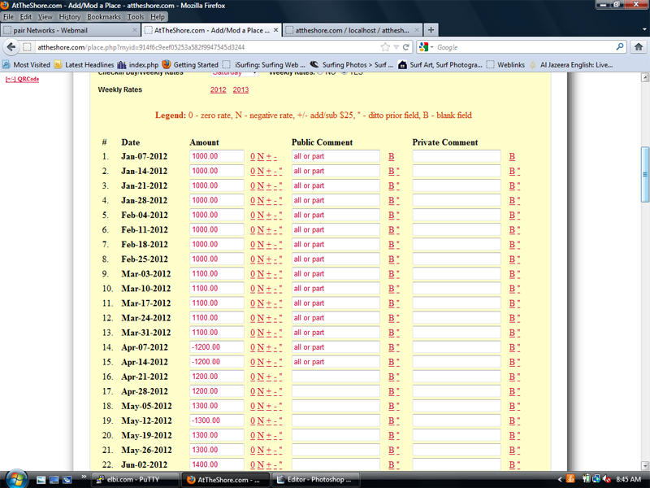Open the iSurfing: Surfing Web bookmark
The height and width of the screenshot is (488, 650).
point(263,65)
